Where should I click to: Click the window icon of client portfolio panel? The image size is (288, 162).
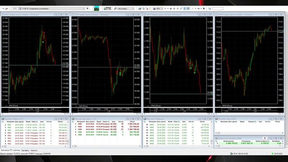[x=216, y=138]
